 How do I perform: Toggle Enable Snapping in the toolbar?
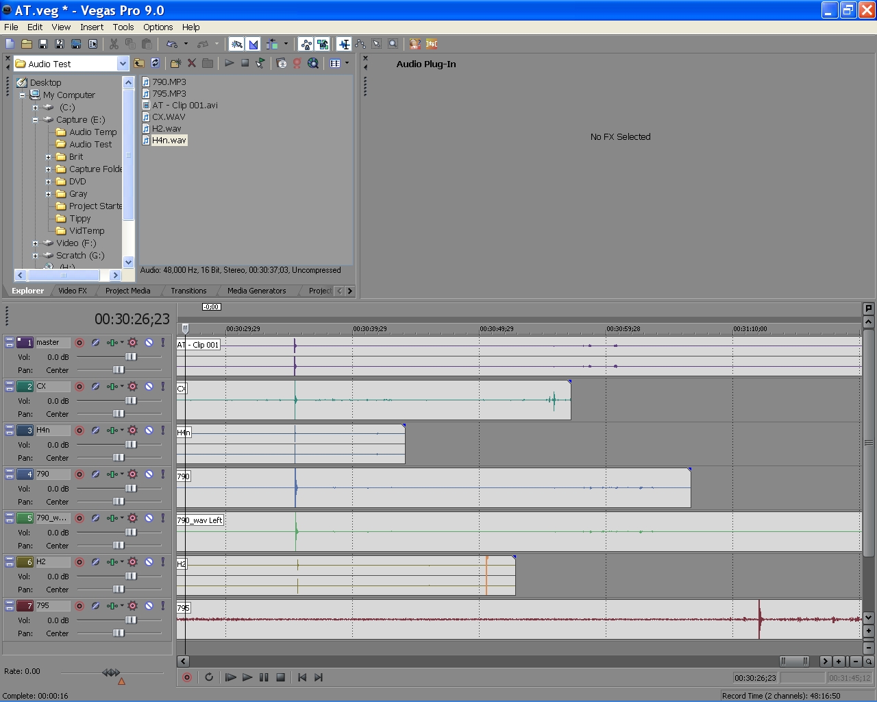[x=237, y=44]
